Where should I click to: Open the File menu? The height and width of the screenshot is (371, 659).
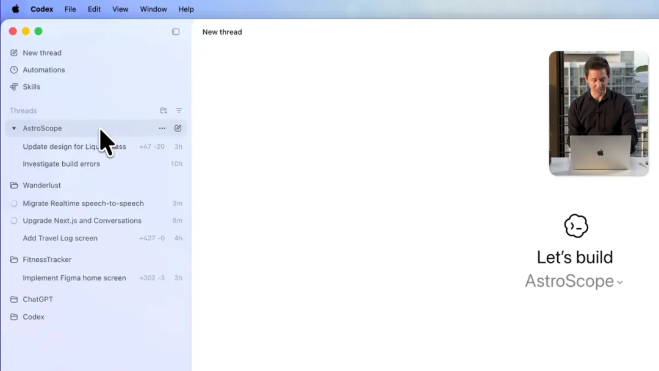[x=70, y=9]
